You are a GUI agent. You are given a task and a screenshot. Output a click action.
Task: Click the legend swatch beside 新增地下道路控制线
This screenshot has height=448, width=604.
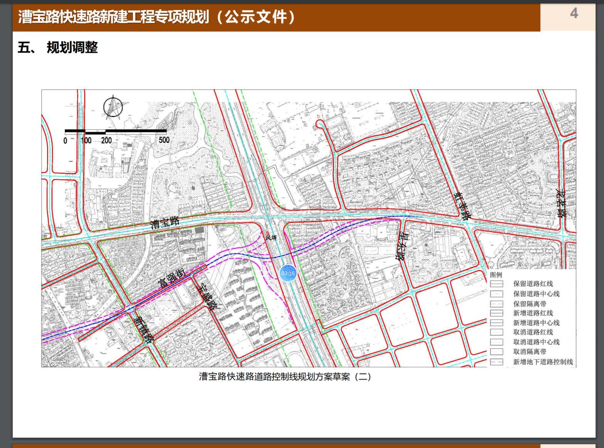click(496, 362)
